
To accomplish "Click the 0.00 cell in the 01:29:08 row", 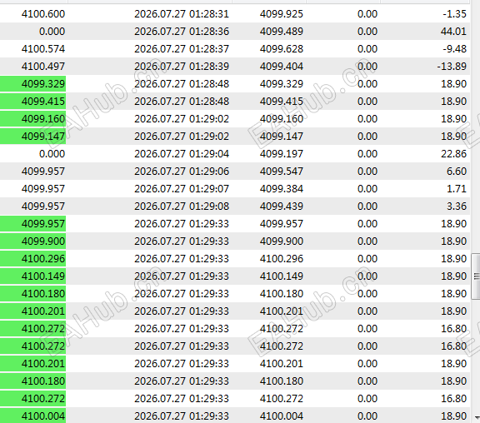I will [x=367, y=206].
